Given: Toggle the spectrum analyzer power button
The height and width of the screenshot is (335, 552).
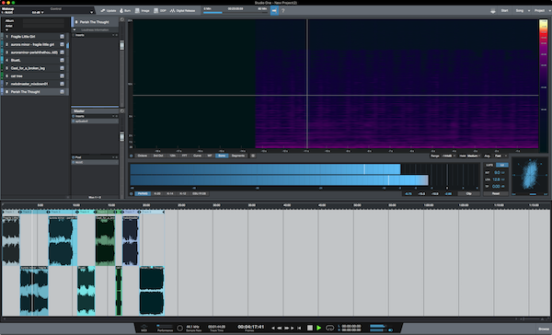Looking at the screenshot, I should click(131, 156).
